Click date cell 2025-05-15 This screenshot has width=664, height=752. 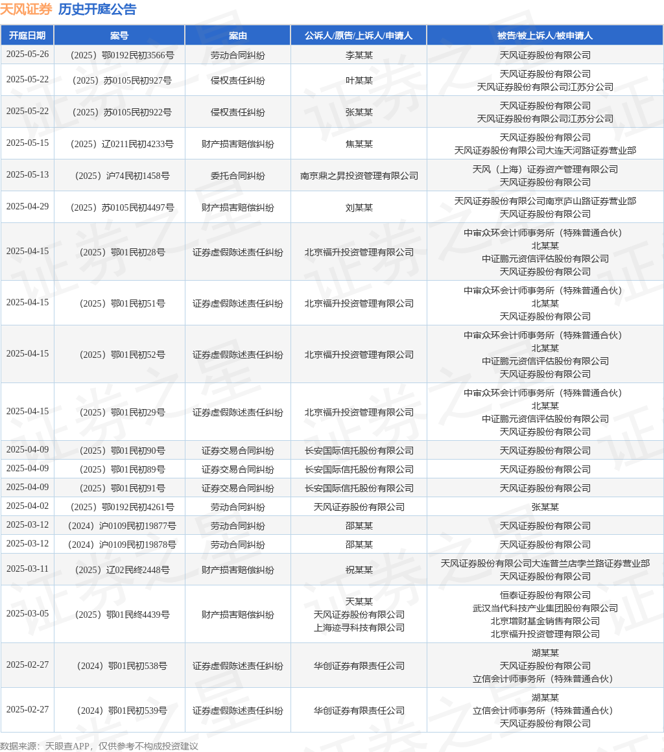27,143
